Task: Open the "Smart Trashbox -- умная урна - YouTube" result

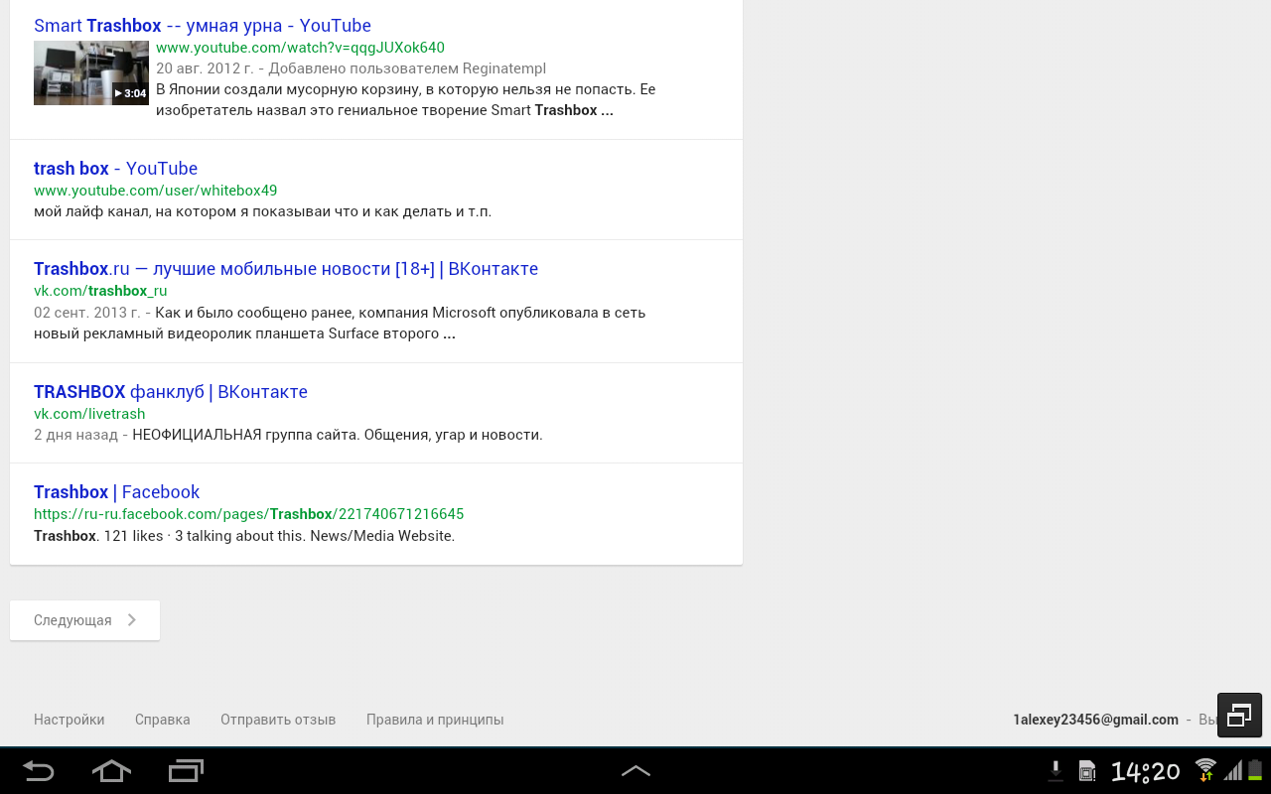Action: pos(203,25)
